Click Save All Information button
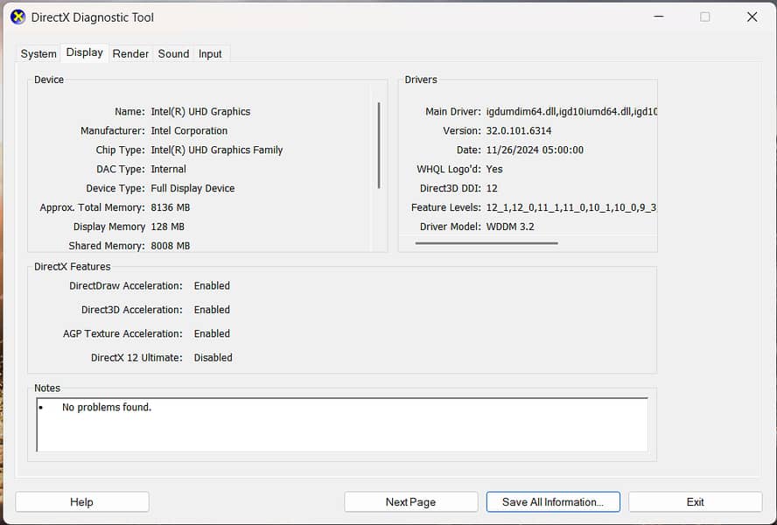The image size is (777, 525). [553, 501]
